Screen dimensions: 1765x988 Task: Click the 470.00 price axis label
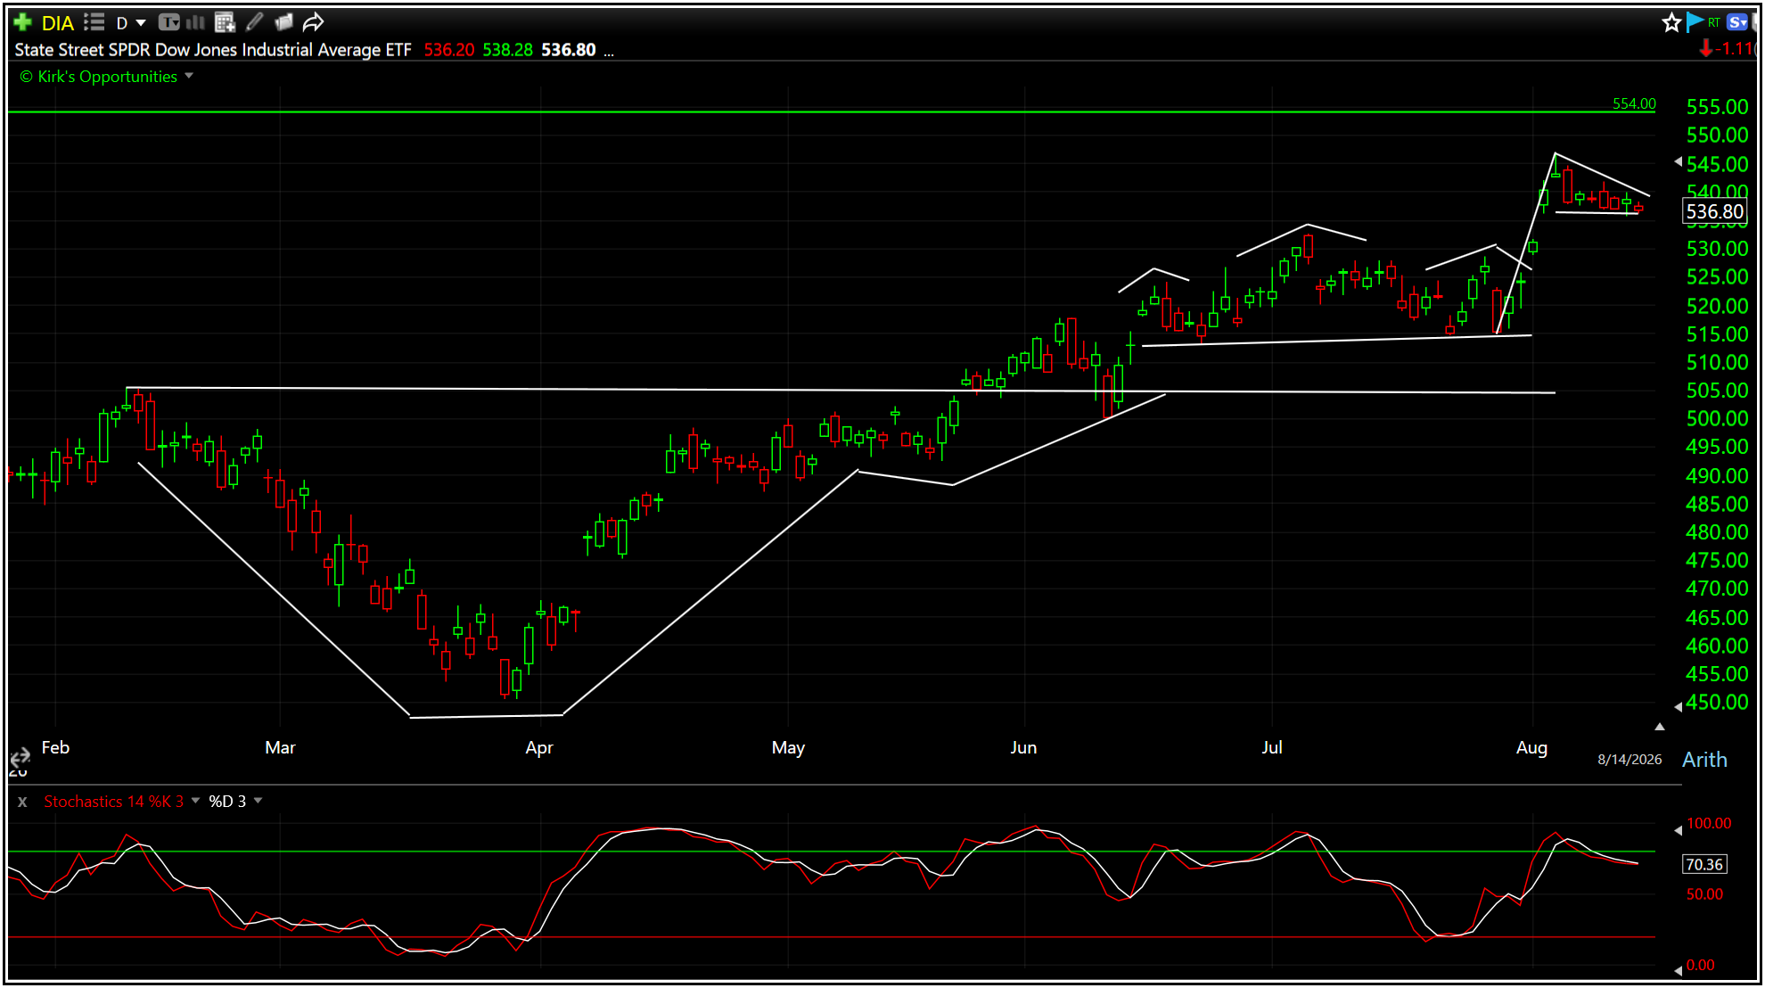1717,589
